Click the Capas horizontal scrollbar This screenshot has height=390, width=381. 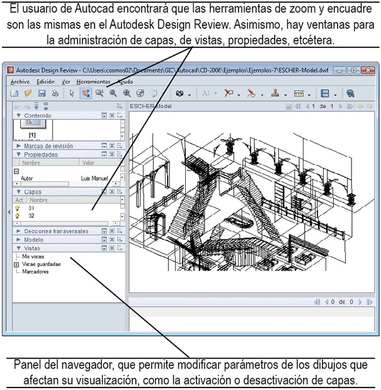click(67, 223)
